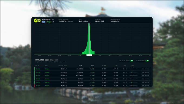Click the small gray document icon under the pair name
The height and width of the screenshot is (104, 184).
53,22
